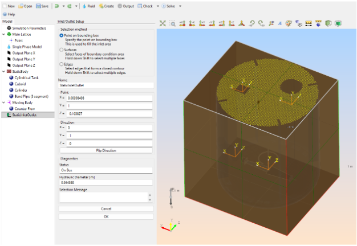357x246 pixels.
Task: Select Point on bounding box radio option
Action: point(62,35)
